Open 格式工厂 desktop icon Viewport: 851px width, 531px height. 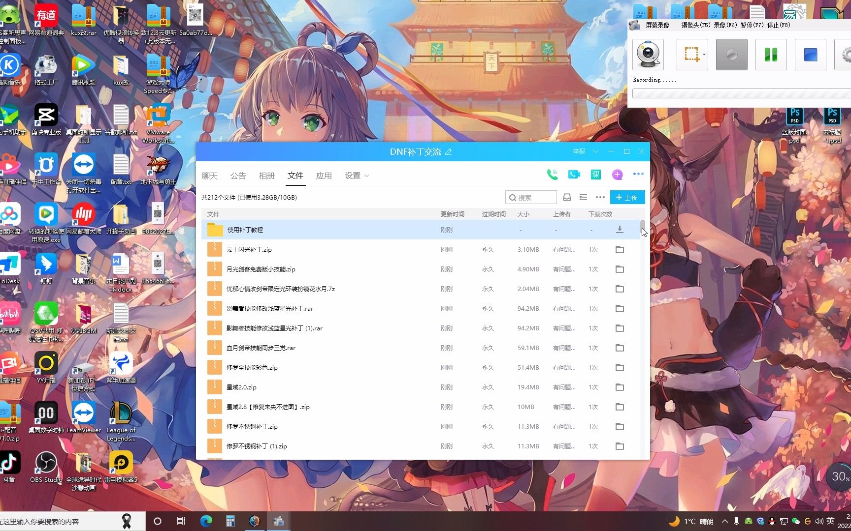tap(46, 70)
